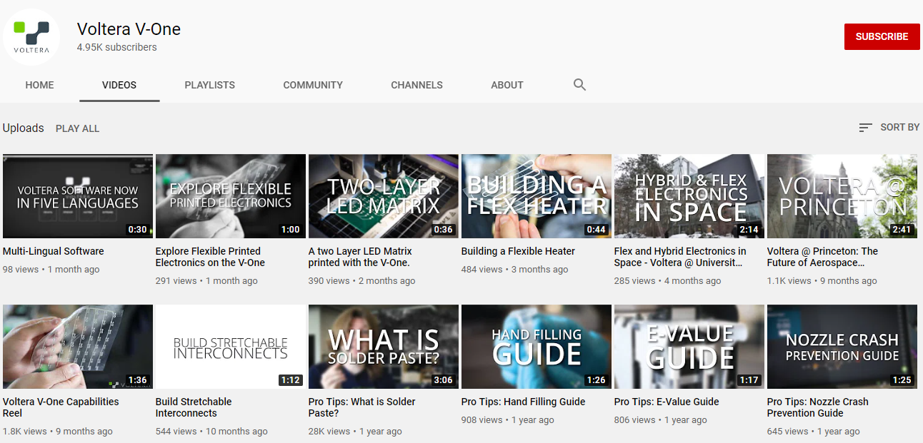Play the Voltera @ Princeton thumbnail

842,196
